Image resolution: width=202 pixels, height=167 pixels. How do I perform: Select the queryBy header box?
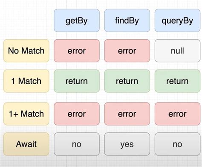click(177, 21)
